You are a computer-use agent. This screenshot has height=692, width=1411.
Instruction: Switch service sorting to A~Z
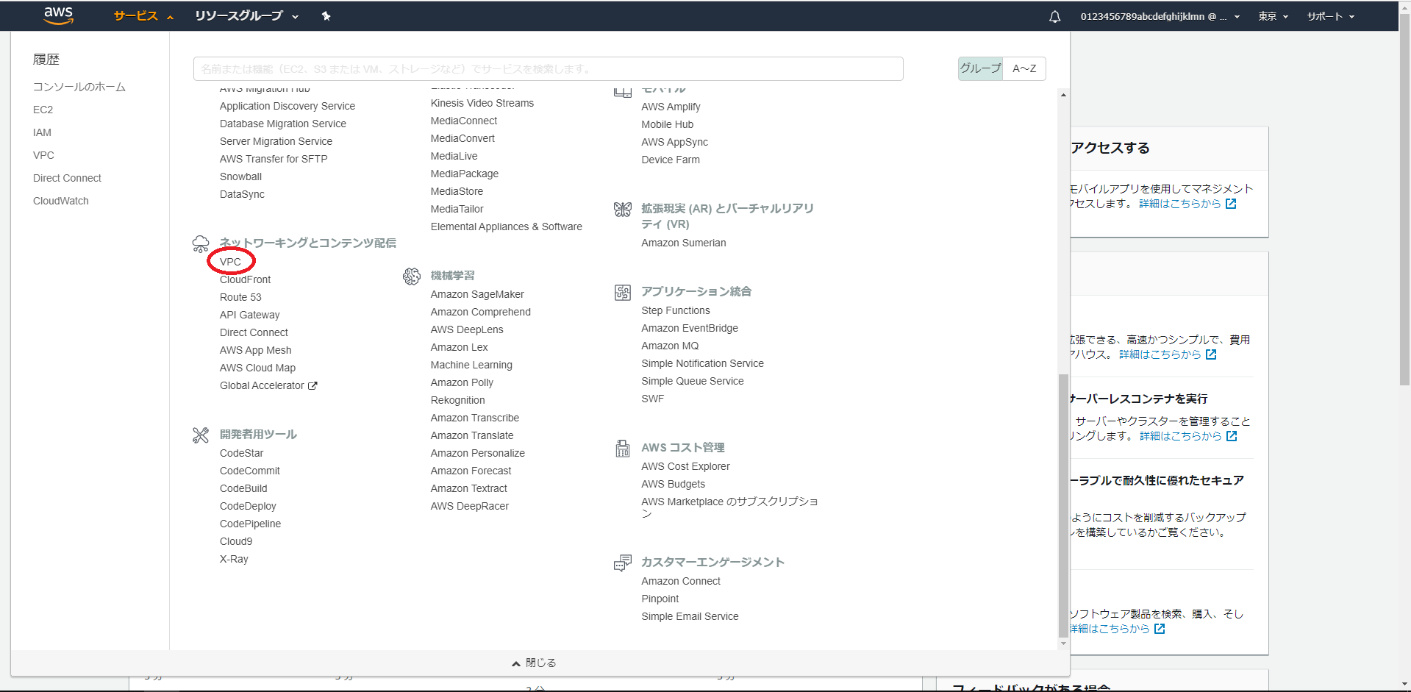tap(1023, 68)
